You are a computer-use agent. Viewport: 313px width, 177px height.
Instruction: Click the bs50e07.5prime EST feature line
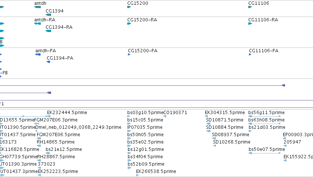click(x=264, y=153)
